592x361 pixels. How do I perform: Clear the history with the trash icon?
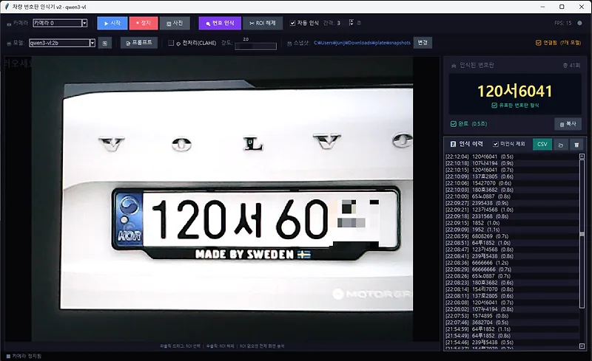click(x=576, y=145)
